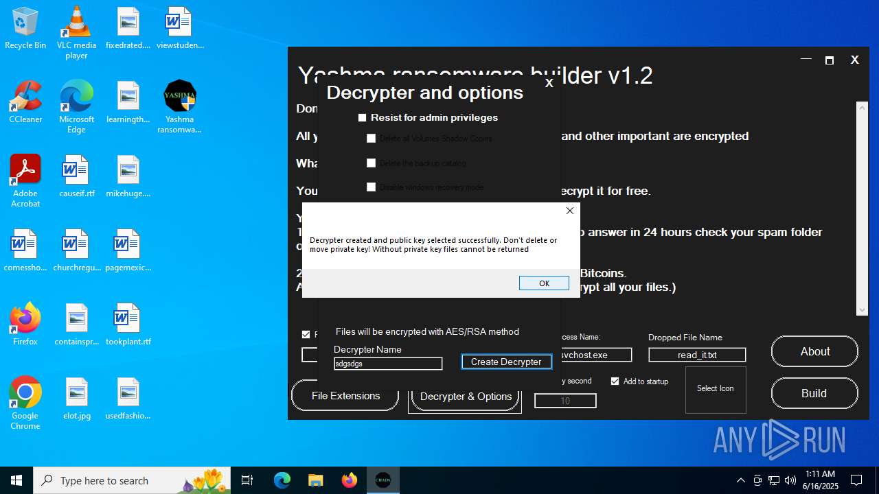Select the fixedrated image file icon
The height and width of the screenshot is (494, 879).
click(x=128, y=28)
